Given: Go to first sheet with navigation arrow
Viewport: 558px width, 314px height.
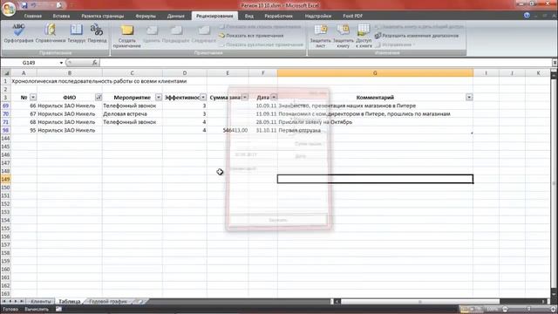Looking at the screenshot, I should (4, 302).
